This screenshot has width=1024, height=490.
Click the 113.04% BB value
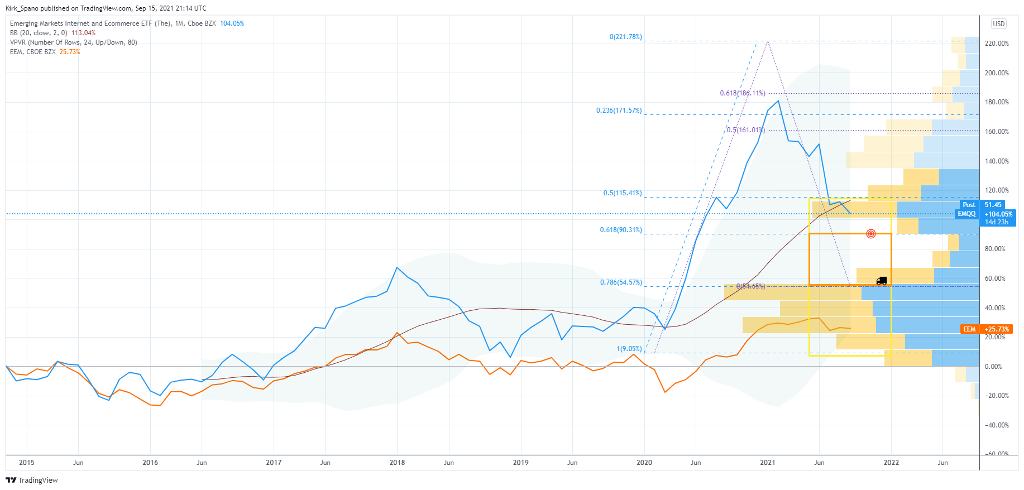[x=83, y=33]
